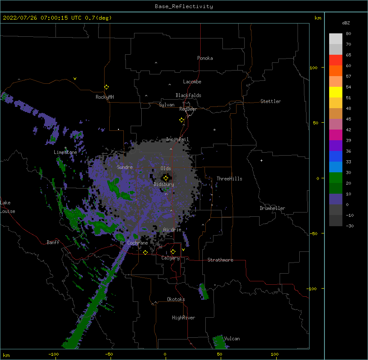This screenshot has width=368, height=360.
Task: Click the Ponoka city label
Action: pyautogui.click(x=205, y=58)
